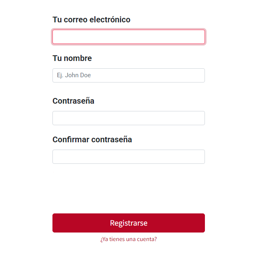
Task: Activate the password confirmation field
Action: tap(128, 156)
